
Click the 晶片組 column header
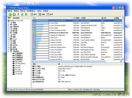[107, 18]
